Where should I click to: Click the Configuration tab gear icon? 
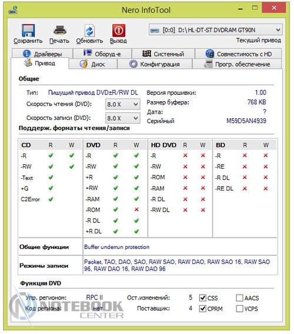tap(133, 64)
